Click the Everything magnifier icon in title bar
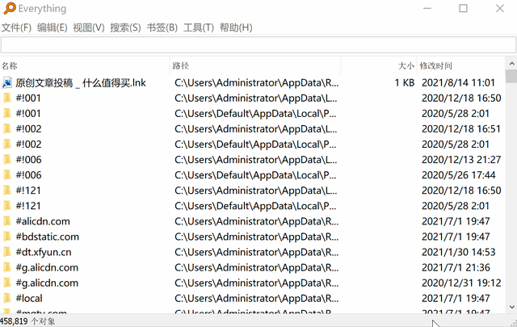This screenshot has height=327, width=517. pos(10,8)
